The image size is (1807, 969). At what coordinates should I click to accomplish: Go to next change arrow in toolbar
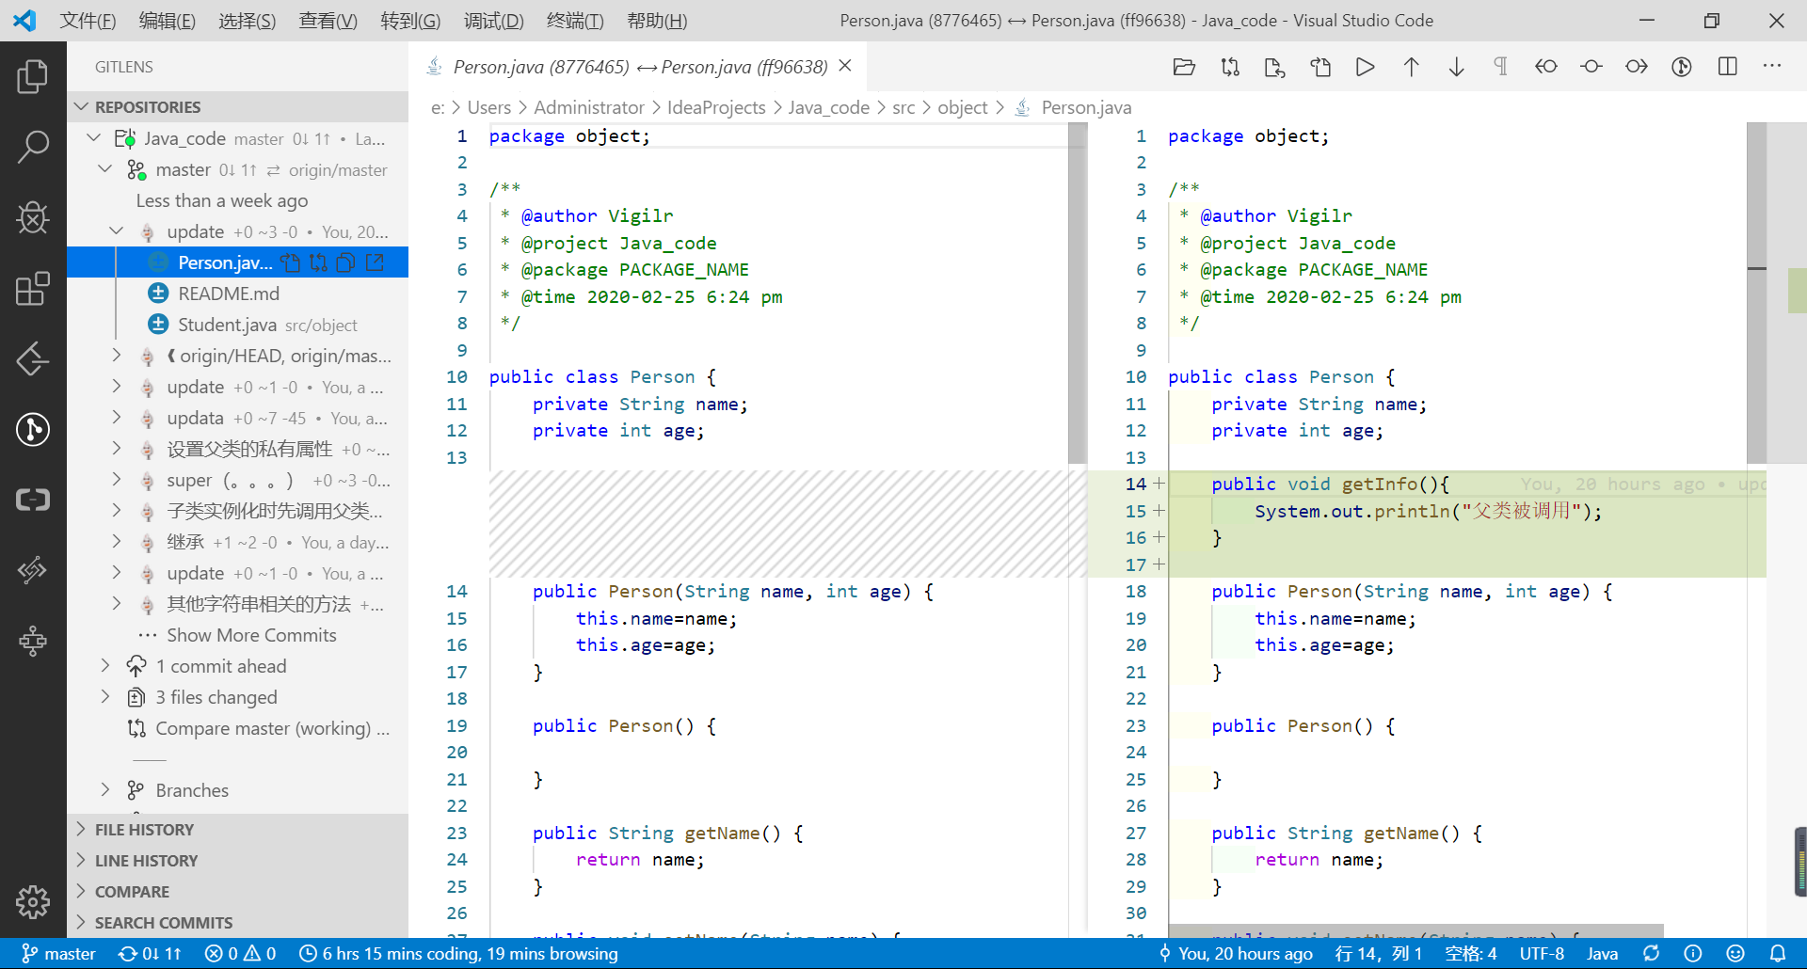tap(1456, 67)
